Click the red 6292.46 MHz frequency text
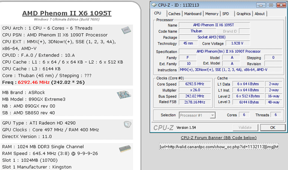 tap(34, 83)
